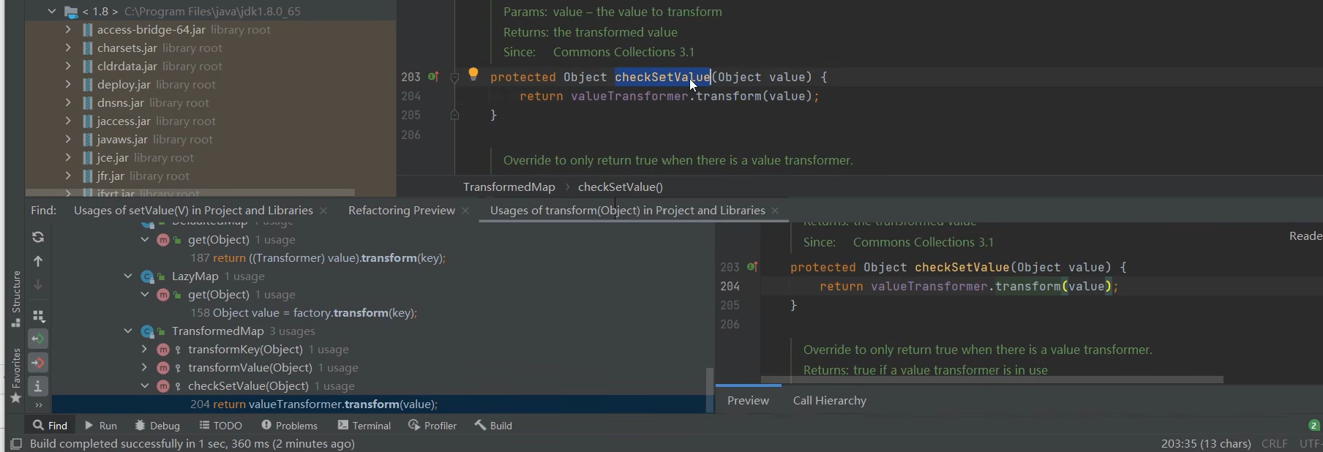Click the TransformedMap class icon
Image resolution: width=1323 pixels, height=452 pixels.
point(148,331)
